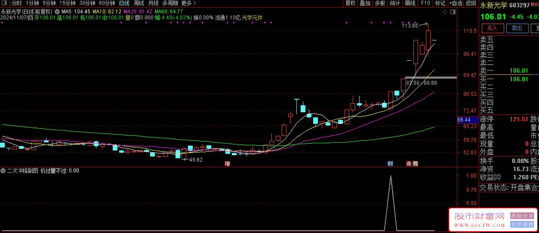Viewport: 539px width, 233px height.
Task: Open F10 company information
Action: click(x=425, y=3)
